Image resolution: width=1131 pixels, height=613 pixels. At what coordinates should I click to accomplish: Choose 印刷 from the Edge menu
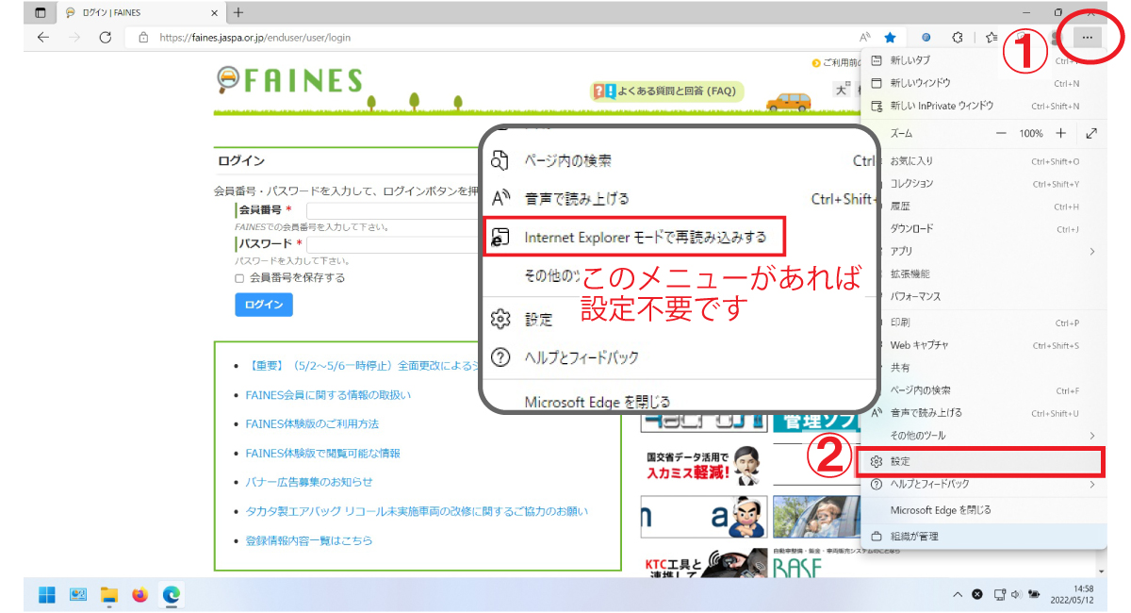tap(984, 323)
